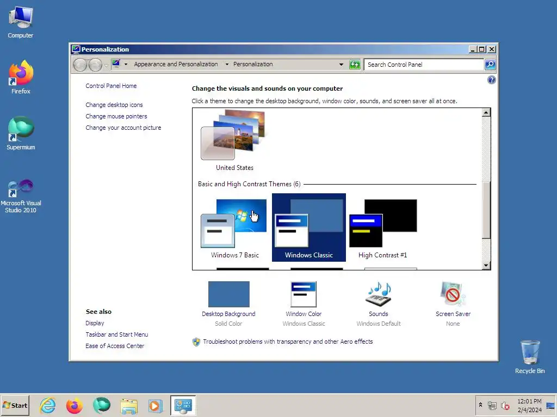Open Help with the question mark icon
This screenshot has height=417, width=557.
492,80
